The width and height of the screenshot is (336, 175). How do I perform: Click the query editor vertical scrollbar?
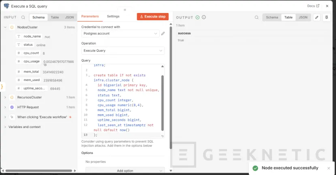[163, 103]
